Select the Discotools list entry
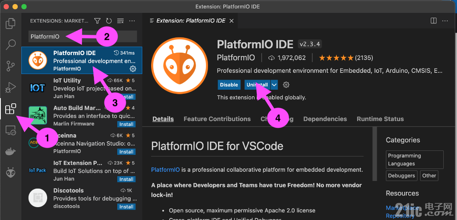457x220 pixels. [x=82, y=198]
